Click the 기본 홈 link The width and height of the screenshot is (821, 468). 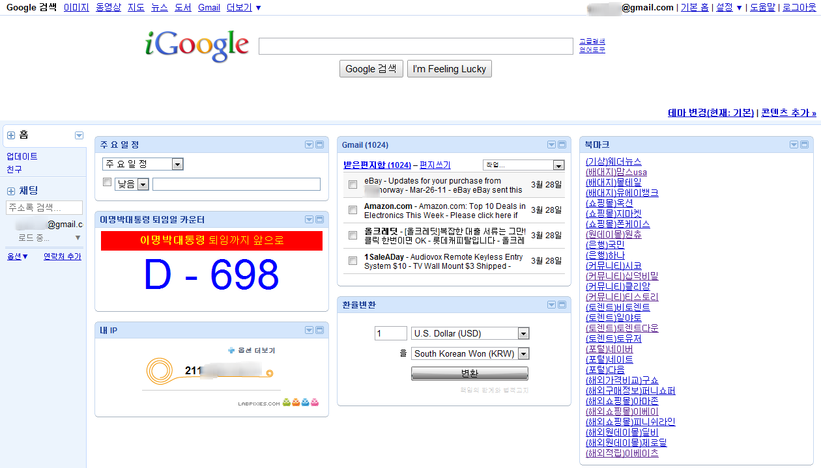(x=695, y=7)
